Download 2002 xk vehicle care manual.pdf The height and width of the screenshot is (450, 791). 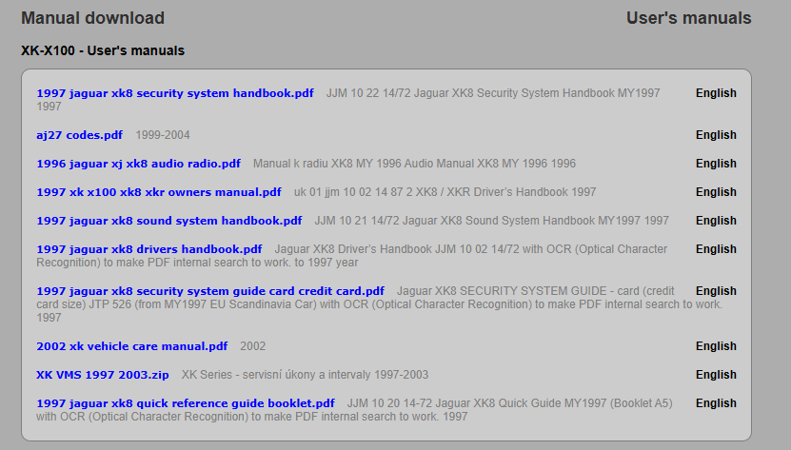click(131, 346)
